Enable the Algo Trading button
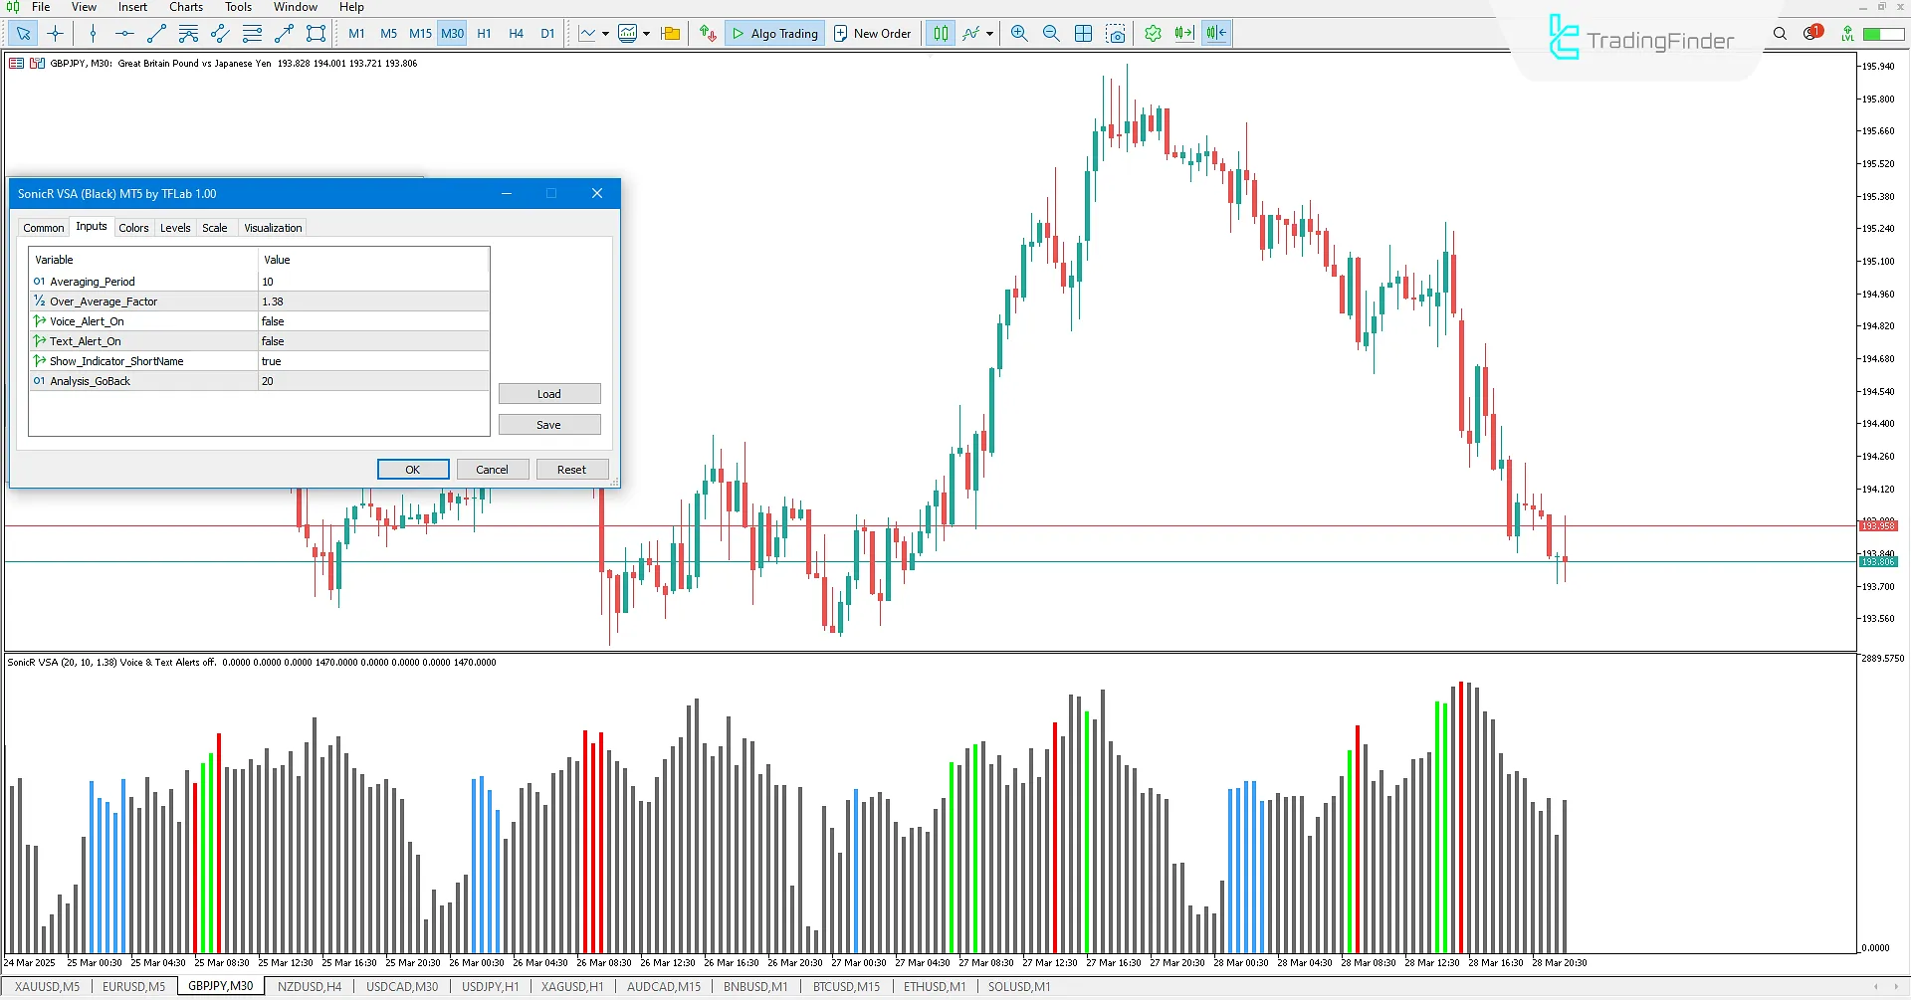This screenshot has height=1000, width=1911. (774, 33)
